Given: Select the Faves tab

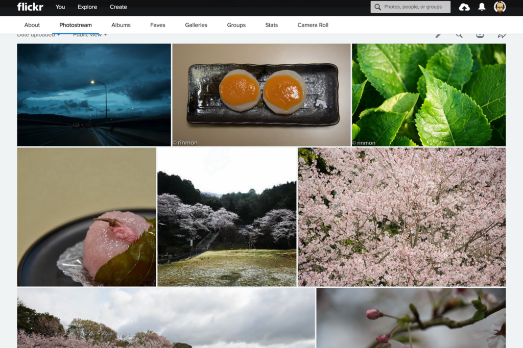Looking at the screenshot, I should pos(158,25).
